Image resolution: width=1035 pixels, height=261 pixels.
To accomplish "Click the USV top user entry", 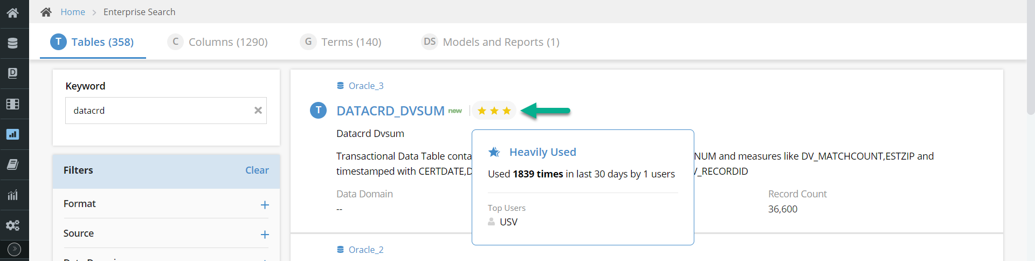I will click(508, 222).
